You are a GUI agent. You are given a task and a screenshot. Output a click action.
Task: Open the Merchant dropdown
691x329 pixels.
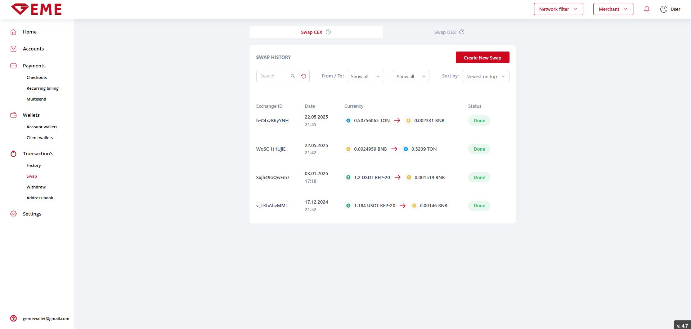613,9
